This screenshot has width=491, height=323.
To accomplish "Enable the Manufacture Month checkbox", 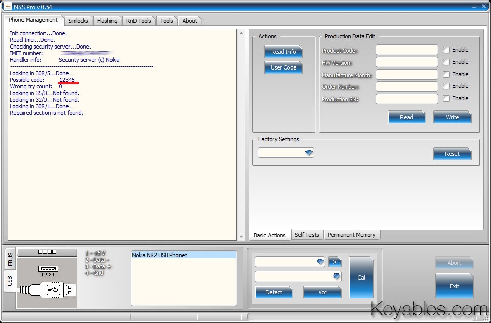I will (x=446, y=74).
